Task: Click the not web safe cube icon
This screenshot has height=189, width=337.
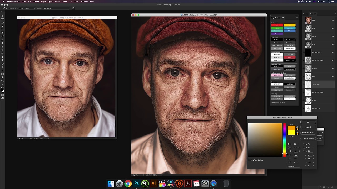Action: tap(297, 132)
